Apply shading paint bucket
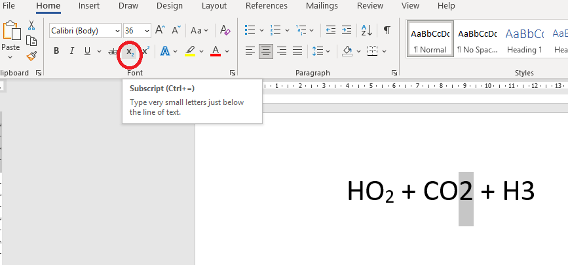The width and height of the screenshot is (568, 265). 347,51
